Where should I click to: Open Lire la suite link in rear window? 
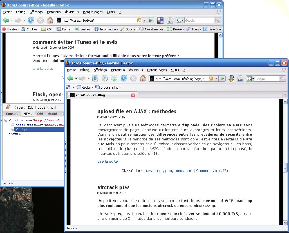(x=43, y=68)
